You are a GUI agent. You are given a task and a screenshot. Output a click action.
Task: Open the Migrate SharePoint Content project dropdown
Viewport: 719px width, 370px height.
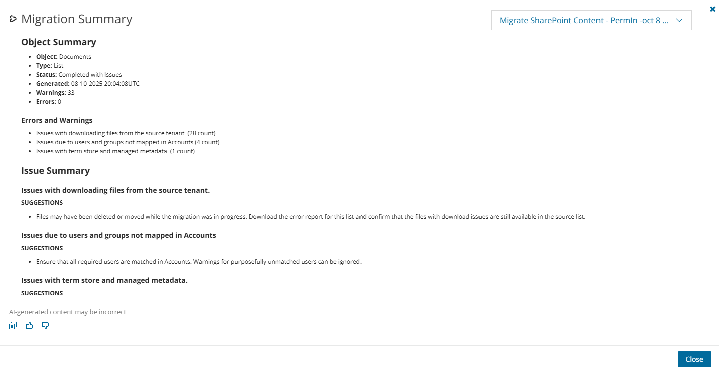pyautogui.click(x=591, y=20)
